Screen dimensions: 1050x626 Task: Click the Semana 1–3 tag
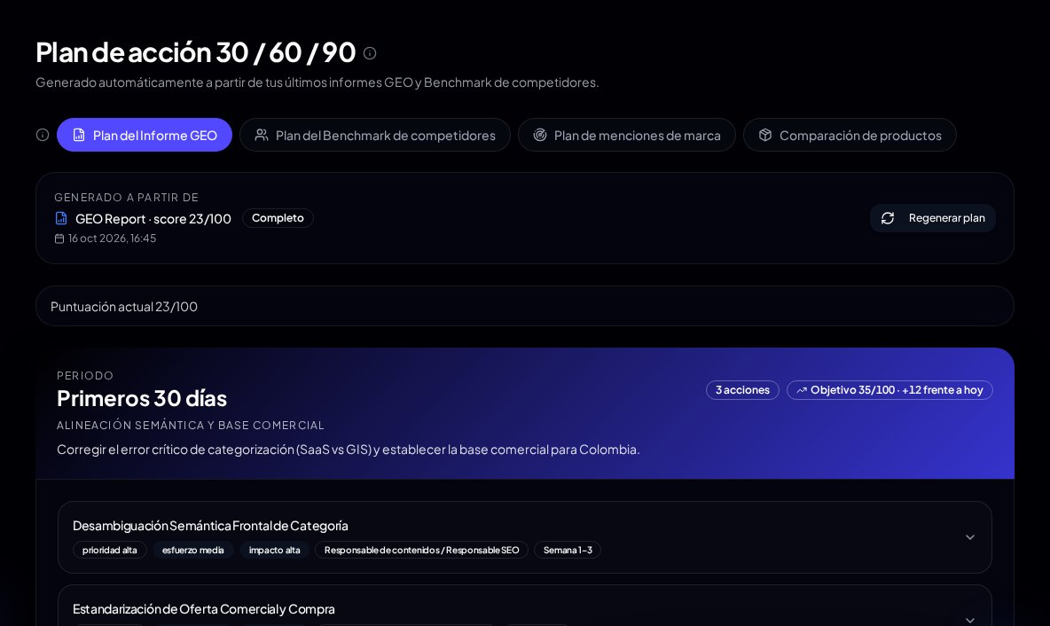click(x=568, y=551)
